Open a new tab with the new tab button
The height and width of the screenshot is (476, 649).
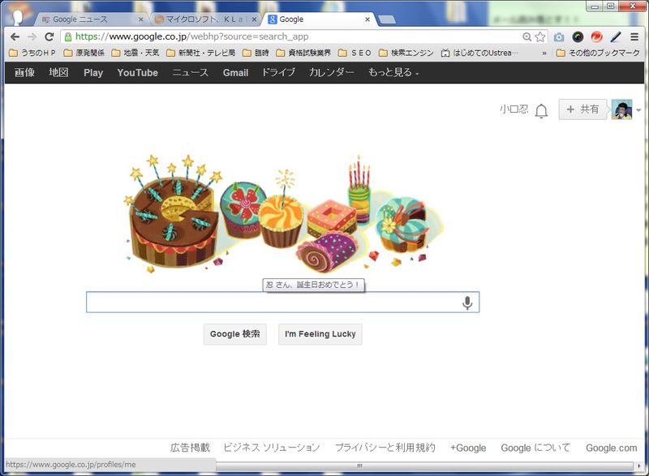click(387, 19)
